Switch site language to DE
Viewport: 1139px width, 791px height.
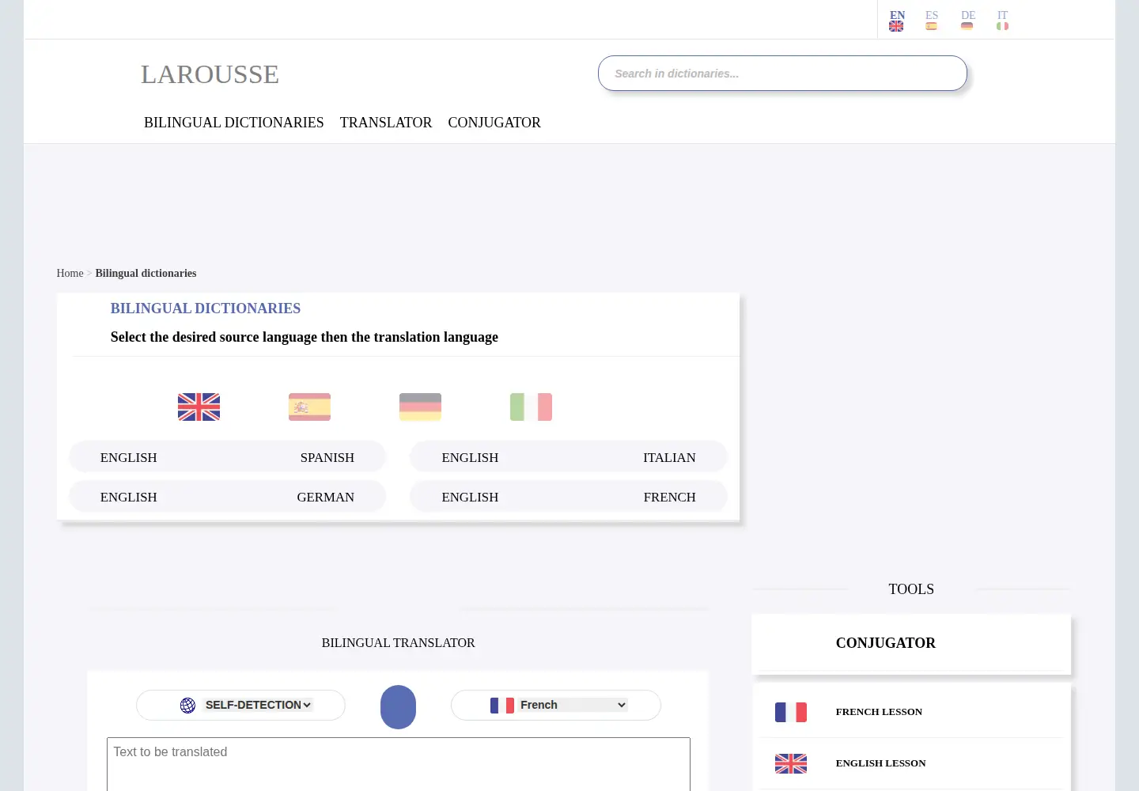[967, 21]
